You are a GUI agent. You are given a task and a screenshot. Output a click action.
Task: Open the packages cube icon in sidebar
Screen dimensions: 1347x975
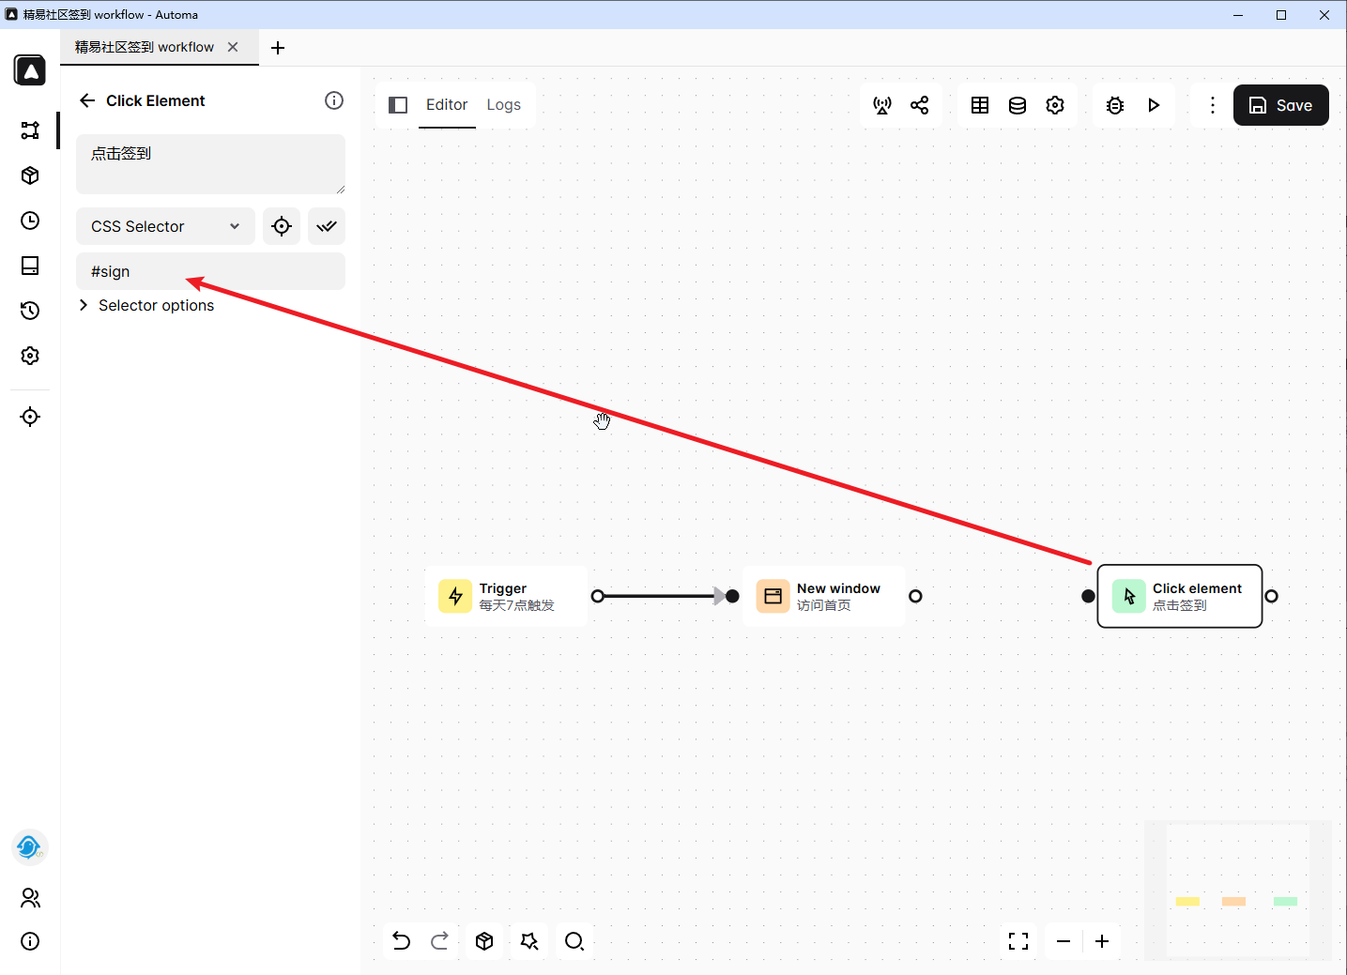[30, 175]
